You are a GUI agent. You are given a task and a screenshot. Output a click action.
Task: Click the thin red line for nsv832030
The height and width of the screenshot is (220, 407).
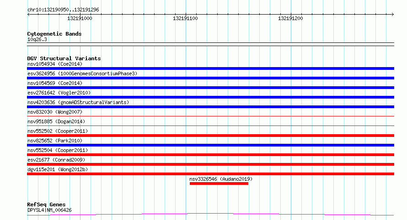210,116
